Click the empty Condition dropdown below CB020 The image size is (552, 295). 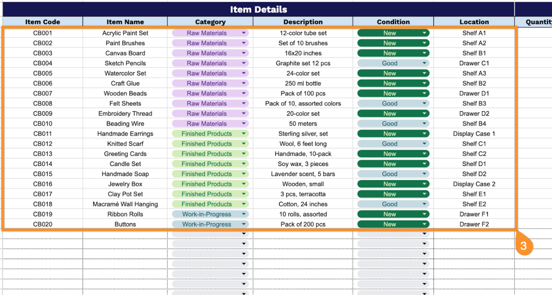click(x=393, y=234)
